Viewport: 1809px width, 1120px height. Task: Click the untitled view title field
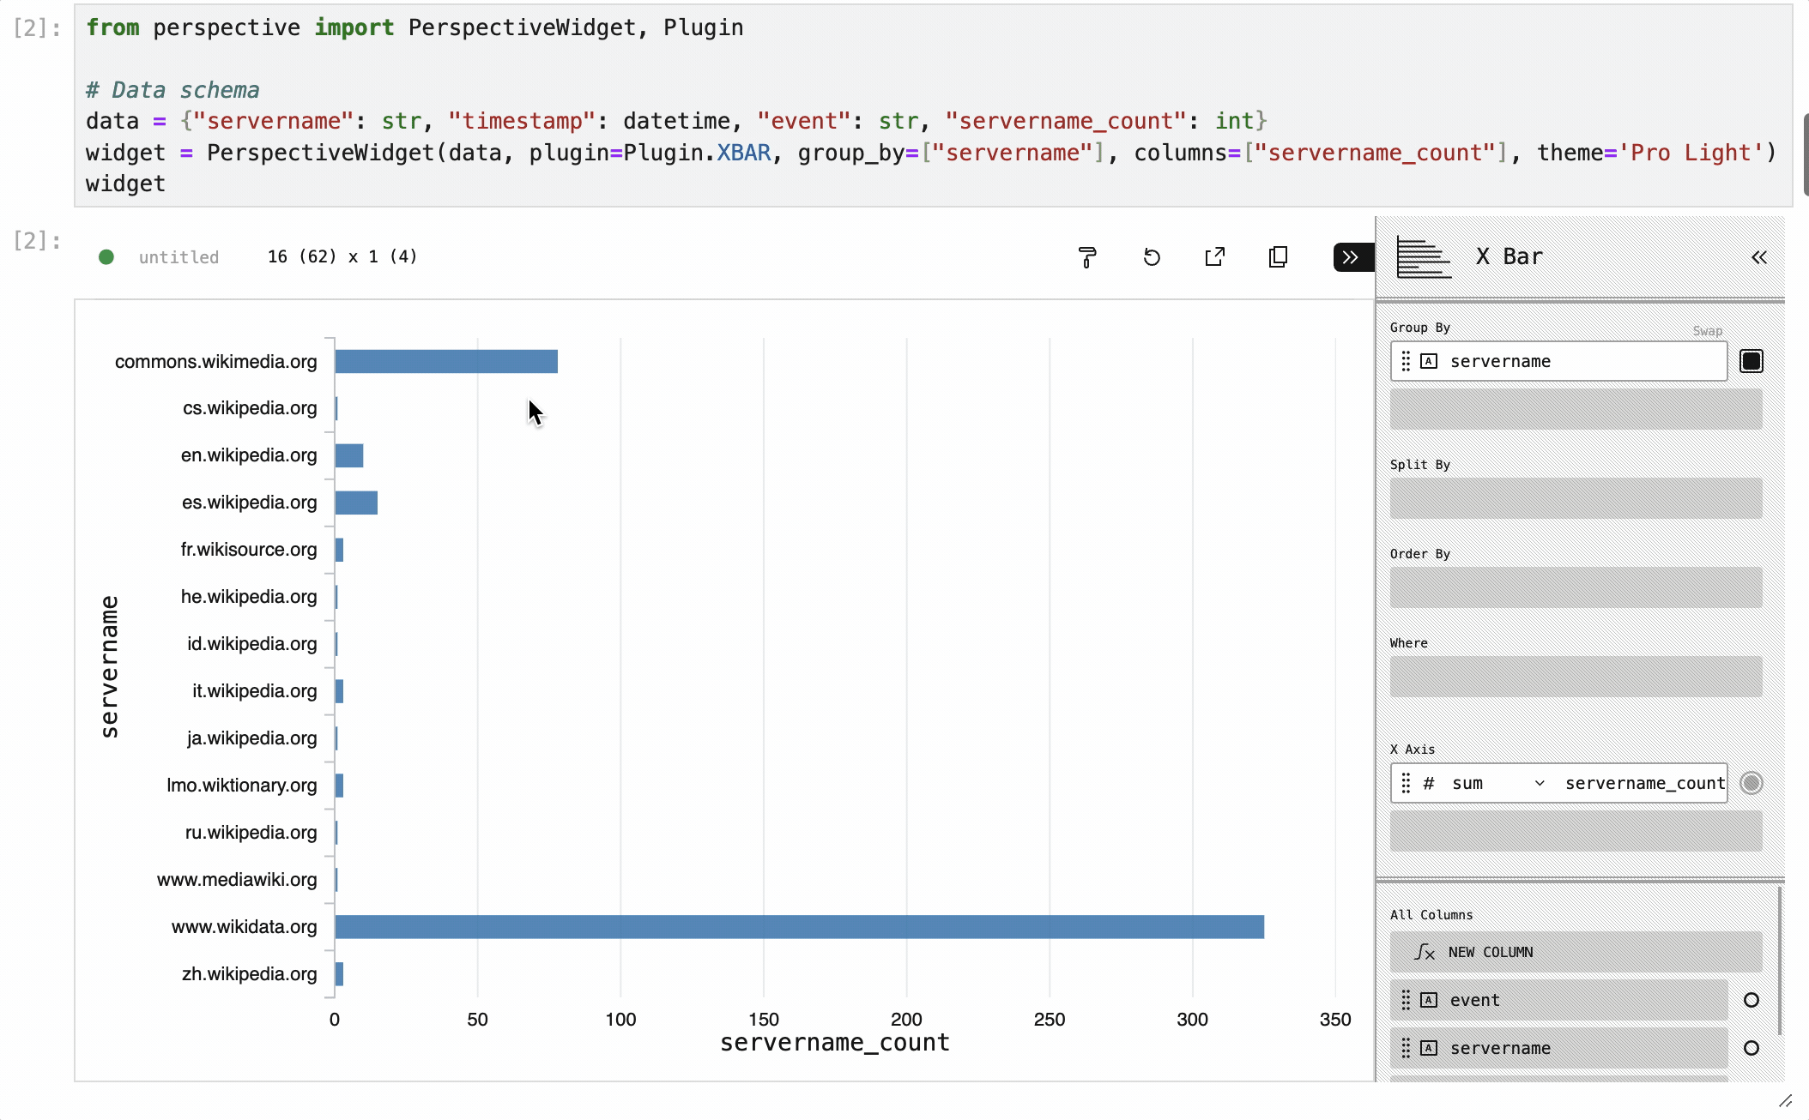click(x=178, y=257)
